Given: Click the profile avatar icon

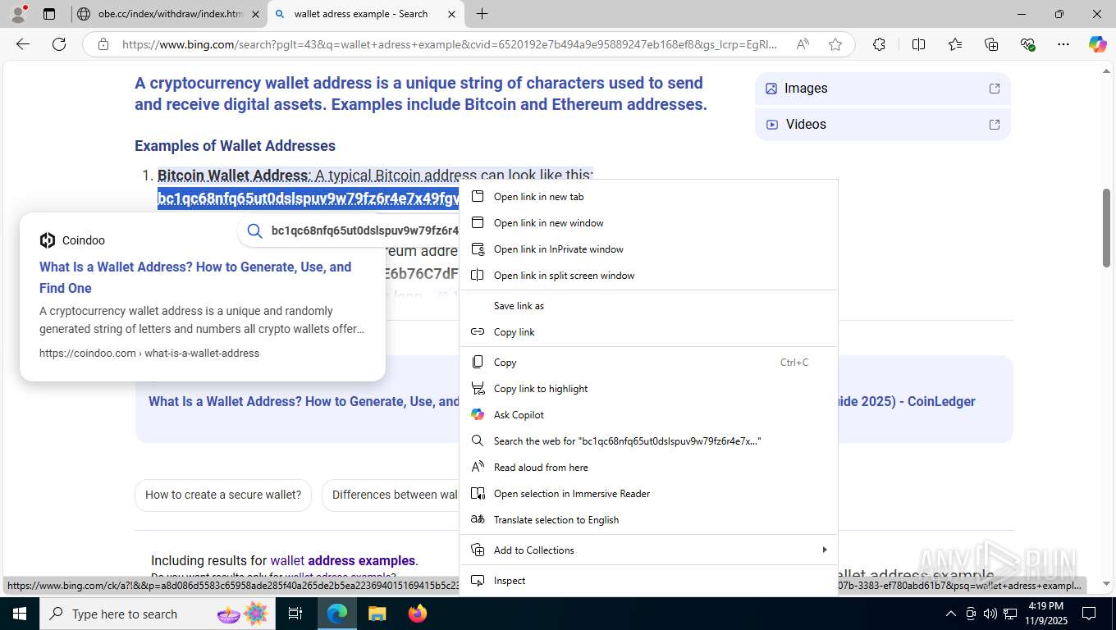Looking at the screenshot, I should [18, 14].
